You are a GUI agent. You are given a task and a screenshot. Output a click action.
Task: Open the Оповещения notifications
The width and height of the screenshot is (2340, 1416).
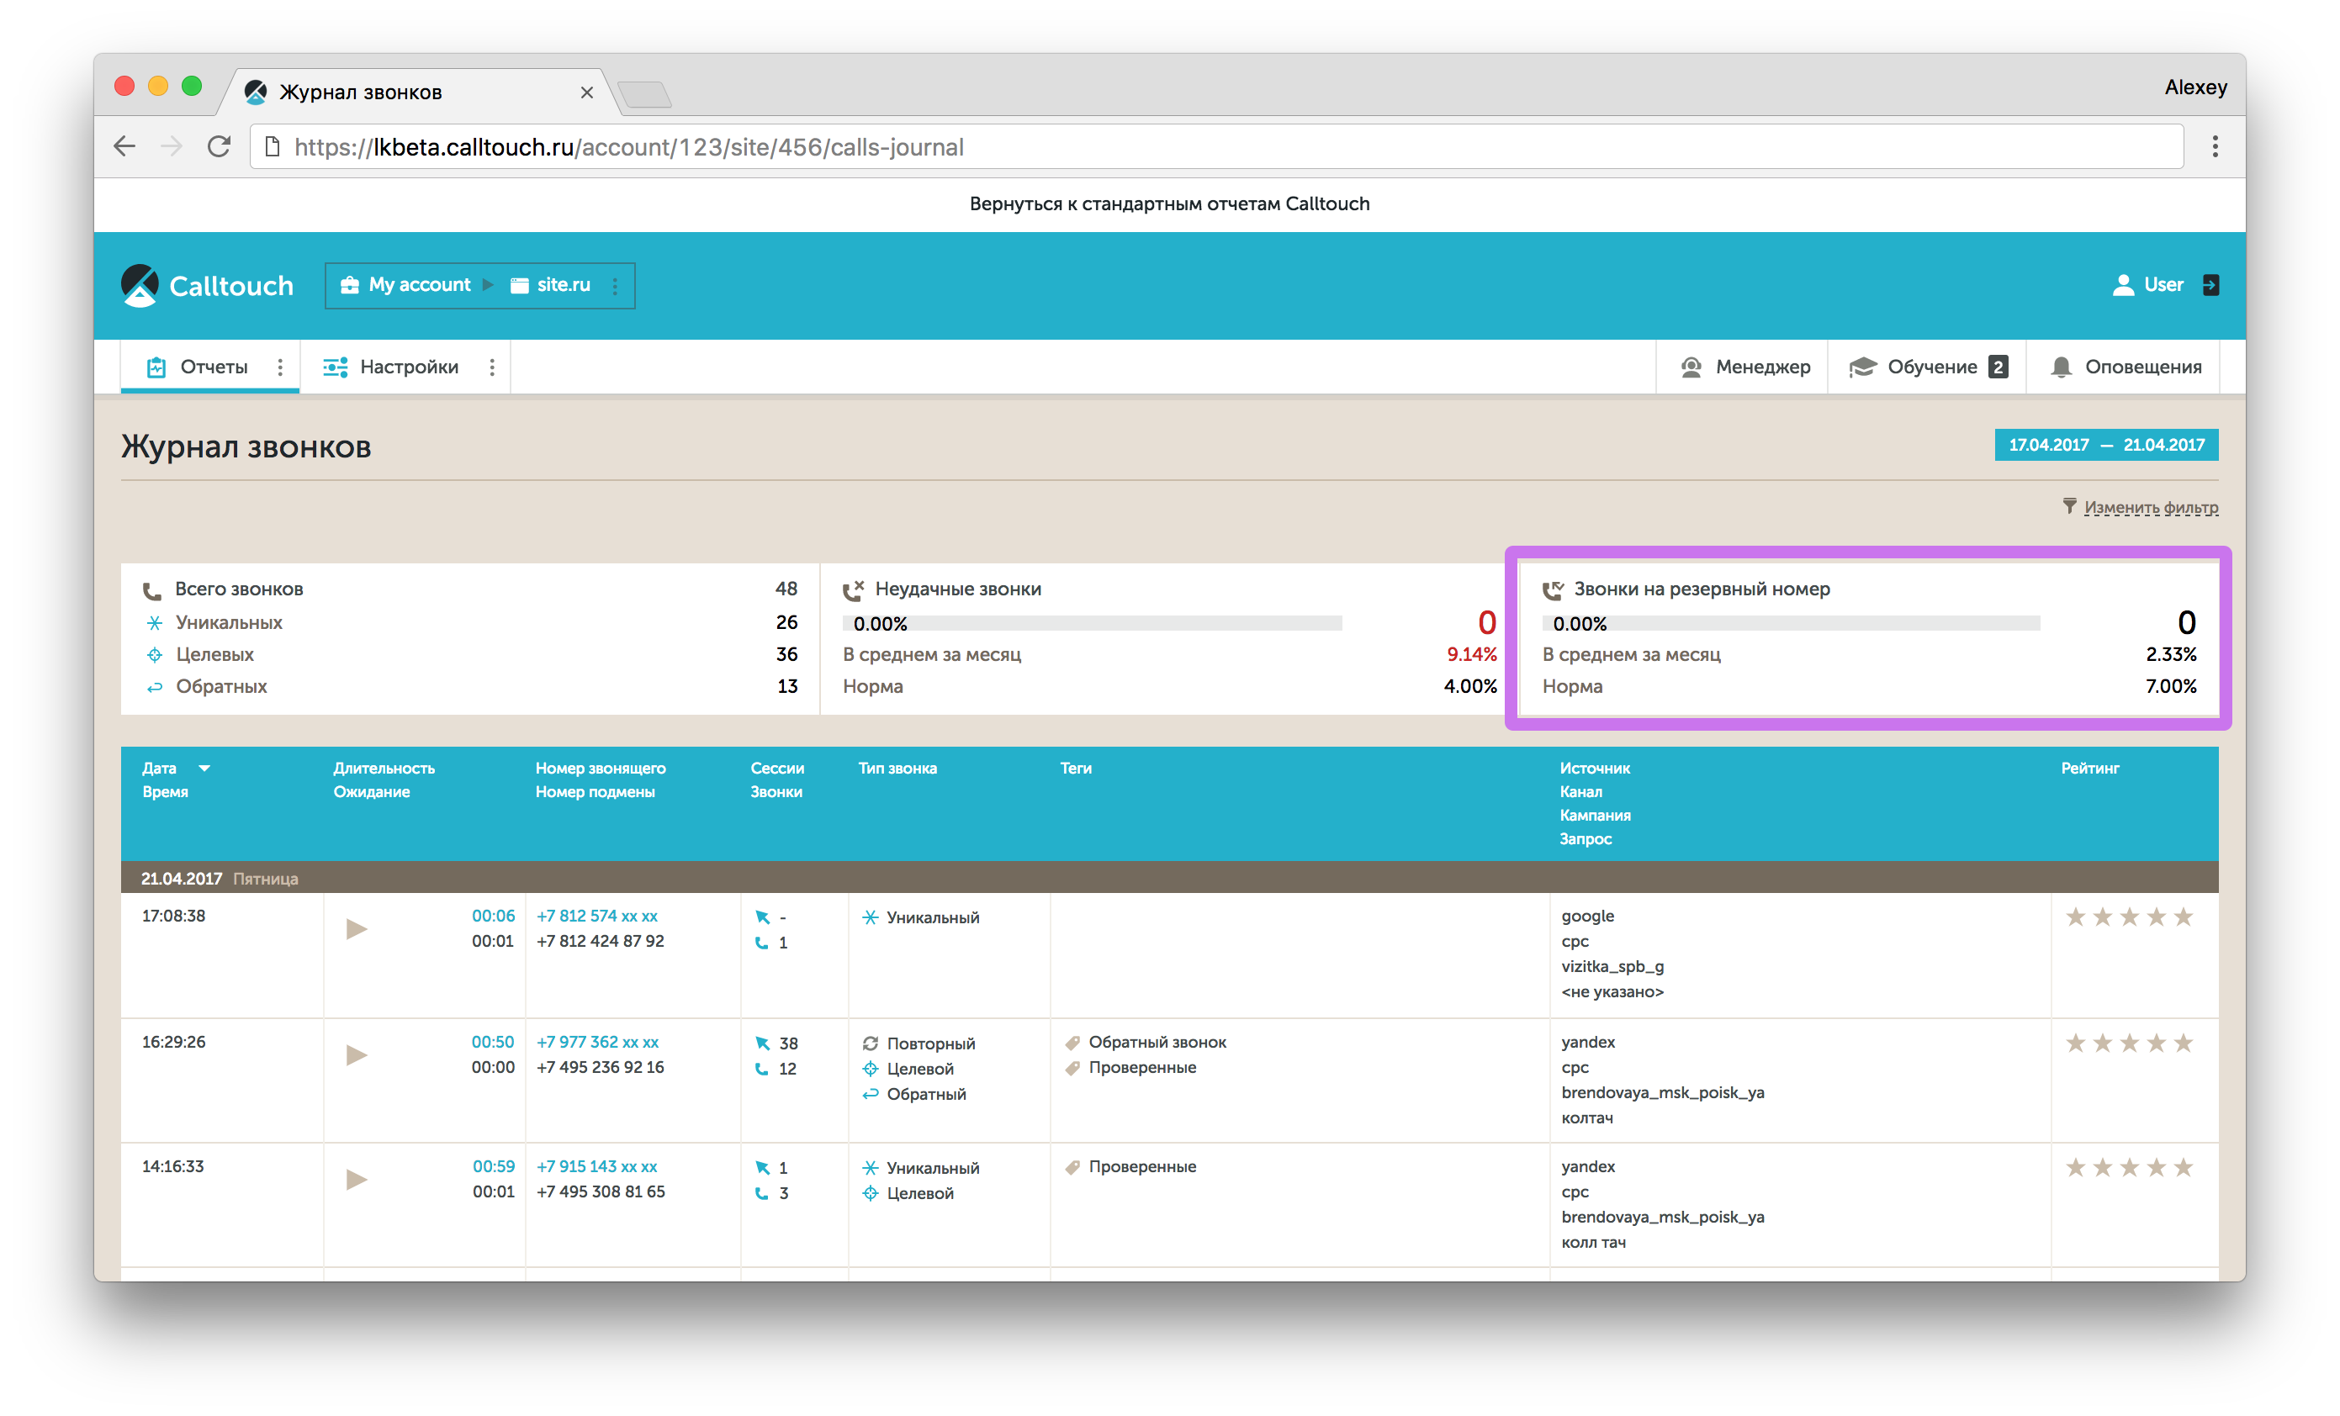pos(2126,367)
